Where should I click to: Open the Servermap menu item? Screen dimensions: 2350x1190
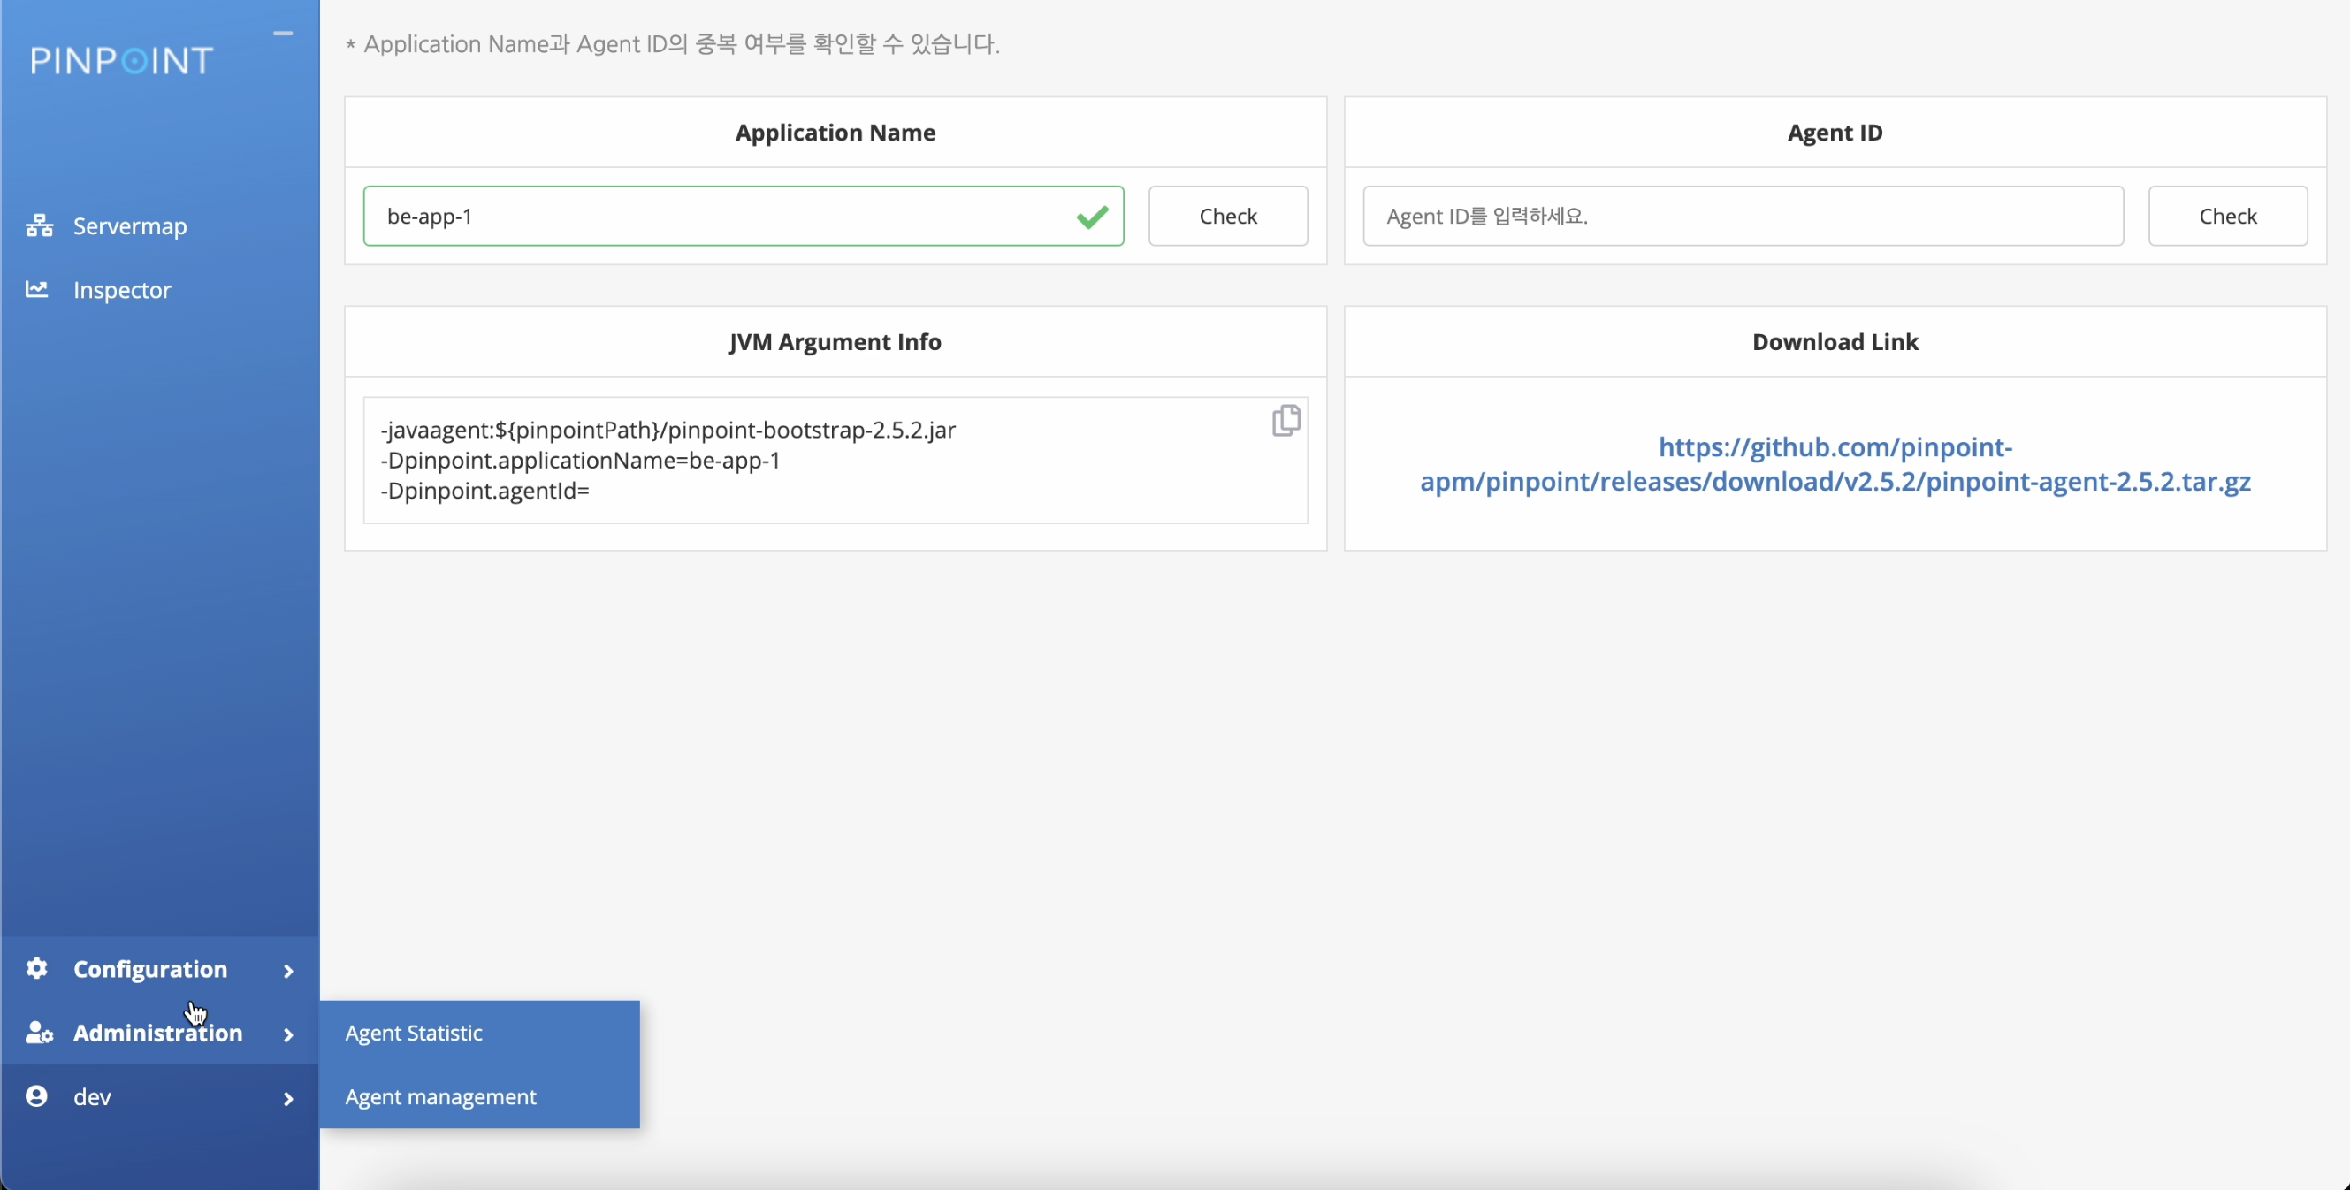pyautogui.click(x=130, y=225)
